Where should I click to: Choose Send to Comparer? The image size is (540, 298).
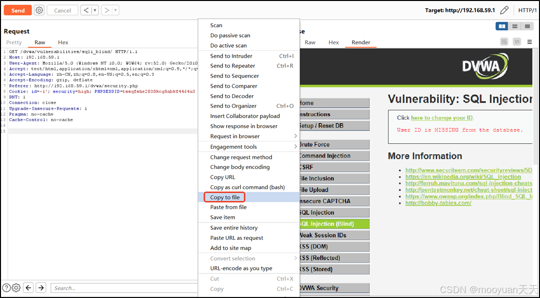click(249, 86)
